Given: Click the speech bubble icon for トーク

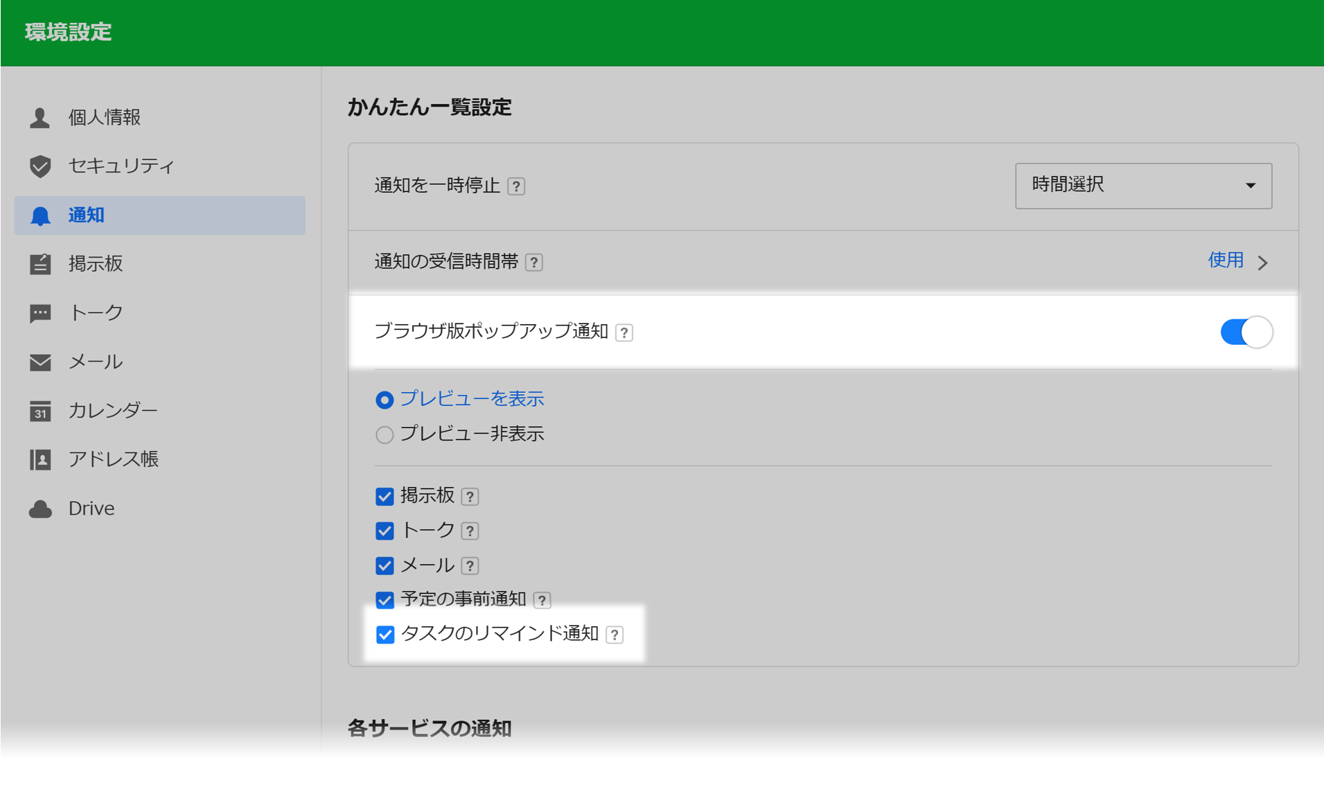Looking at the screenshot, I should [x=40, y=313].
